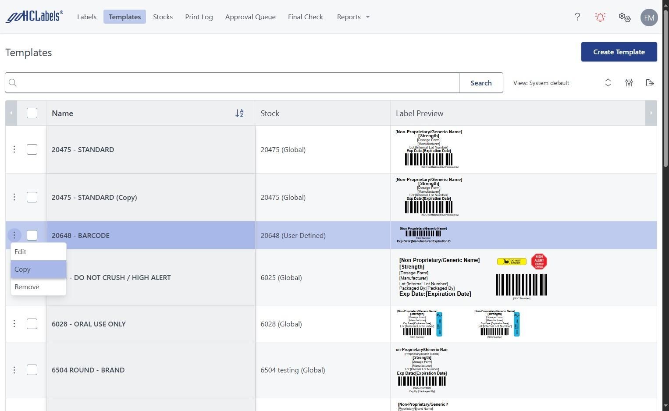Screen dimensions: 669x411
Task: Open the help question mark icon
Action: click(577, 17)
